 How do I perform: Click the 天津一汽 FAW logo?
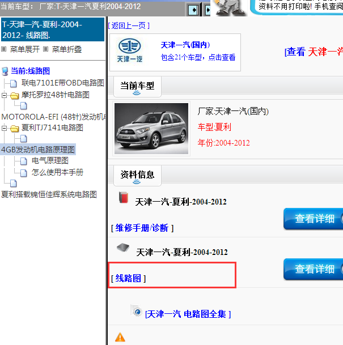click(129, 50)
